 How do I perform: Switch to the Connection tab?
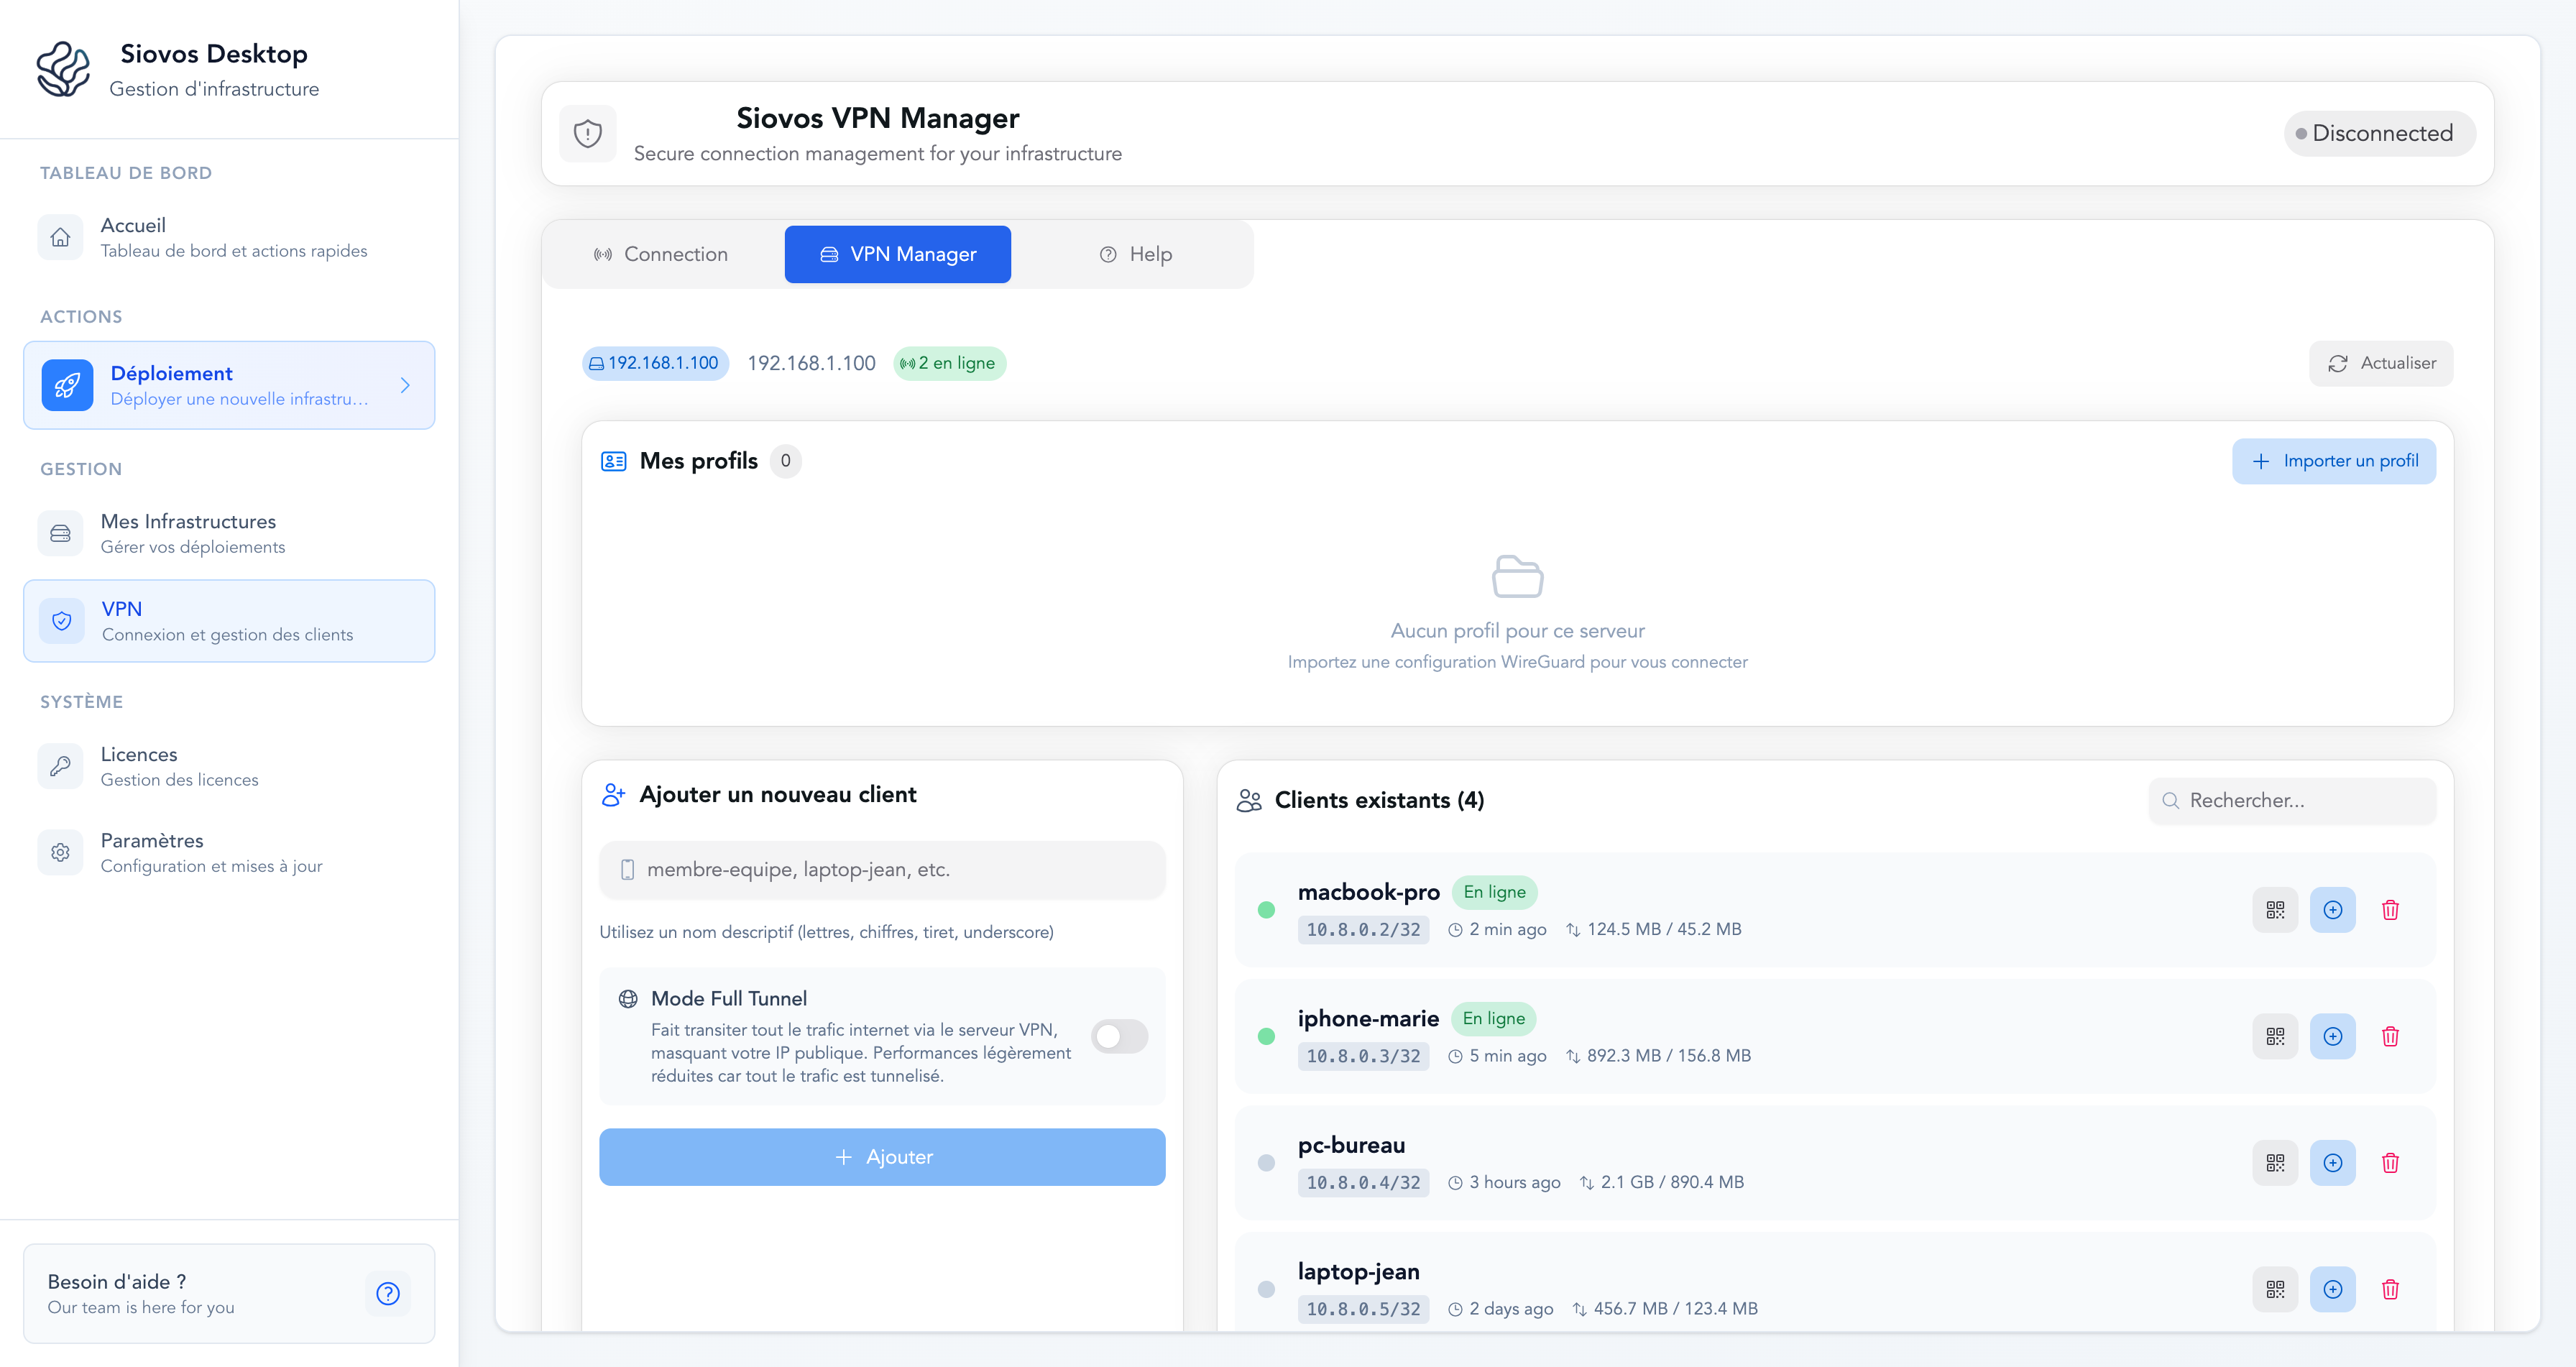[x=660, y=254]
